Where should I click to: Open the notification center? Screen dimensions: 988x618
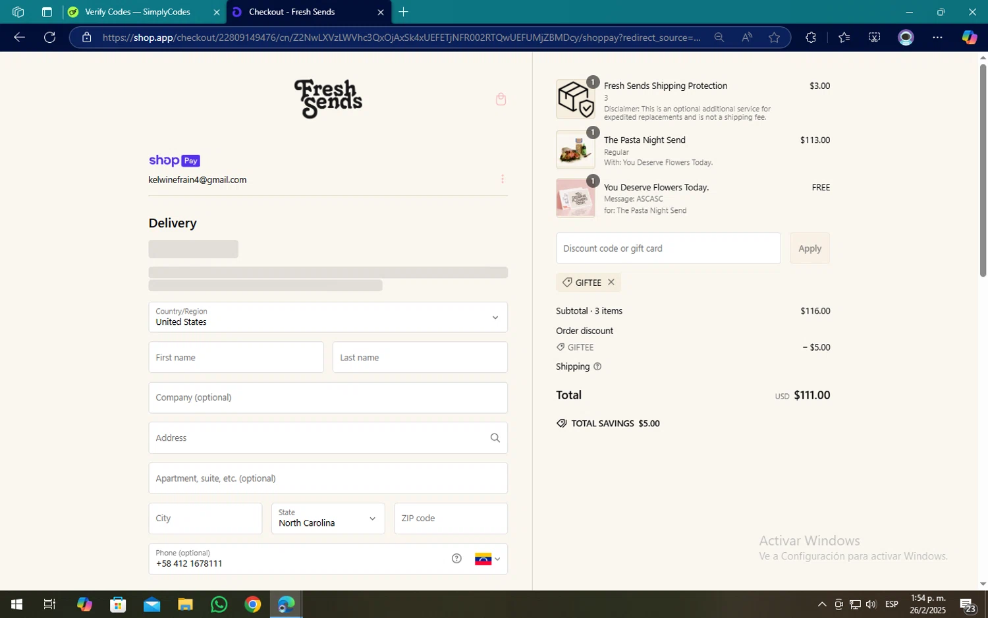click(x=967, y=604)
